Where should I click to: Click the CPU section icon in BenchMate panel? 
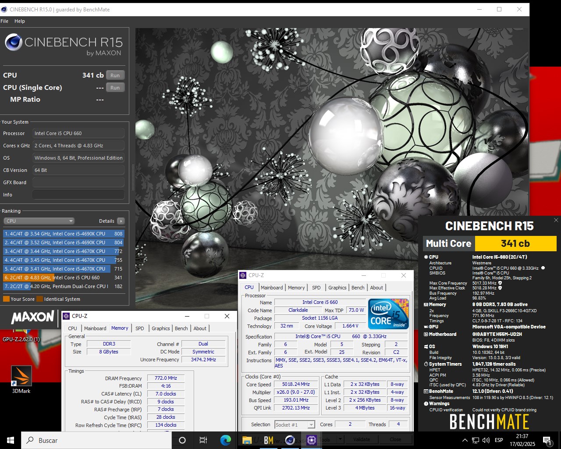pyautogui.click(x=426, y=257)
